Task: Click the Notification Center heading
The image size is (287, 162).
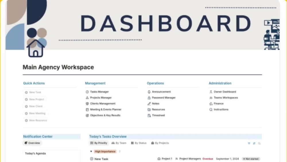Action: click(x=38, y=136)
